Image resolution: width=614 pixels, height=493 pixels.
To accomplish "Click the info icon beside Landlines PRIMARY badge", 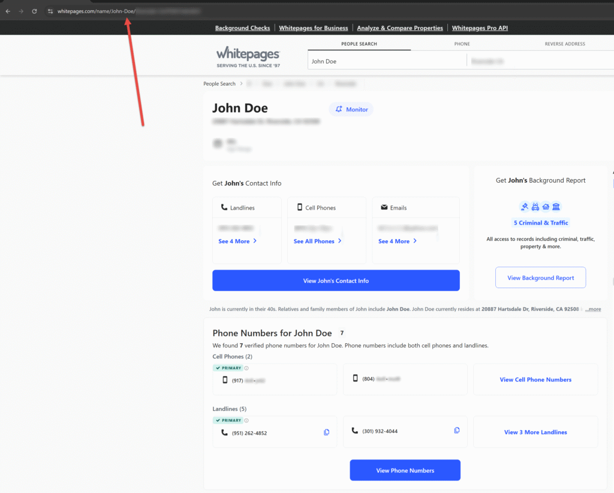I will tap(246, 421).
